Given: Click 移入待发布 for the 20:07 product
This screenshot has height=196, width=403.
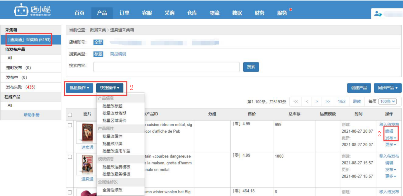Looking at the screenshot, I should click(389, 125).
